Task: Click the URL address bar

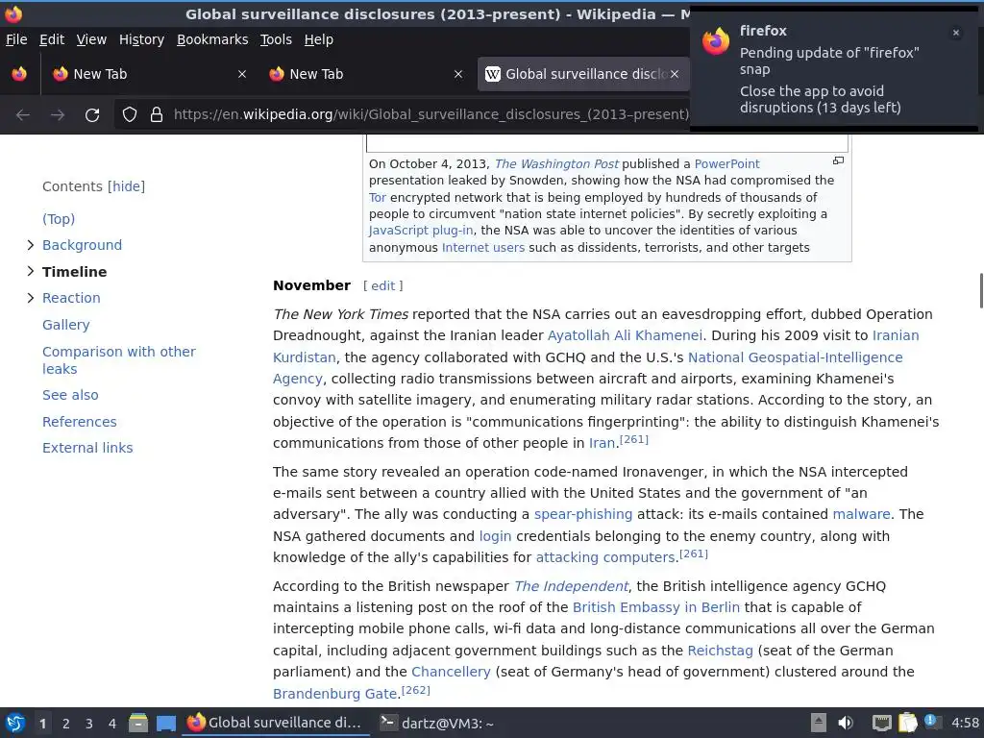Action: click(x=430, y=114)
